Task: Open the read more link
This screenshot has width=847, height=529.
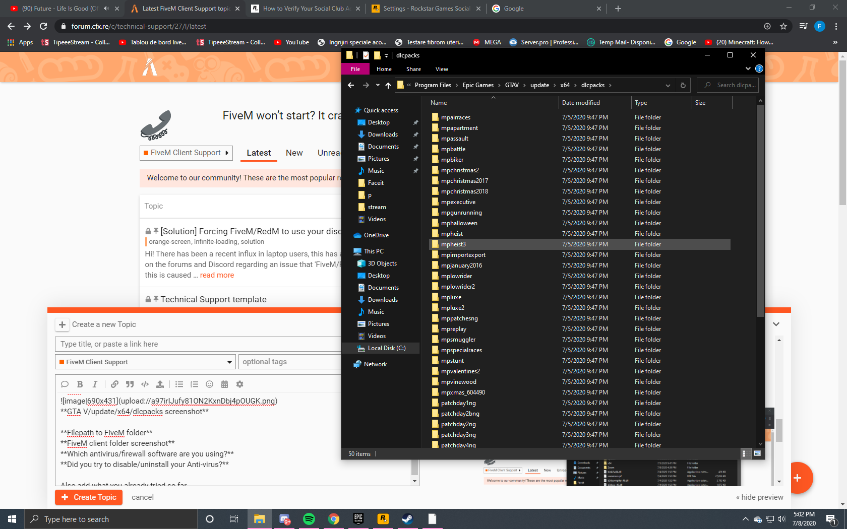Action: 217,275
